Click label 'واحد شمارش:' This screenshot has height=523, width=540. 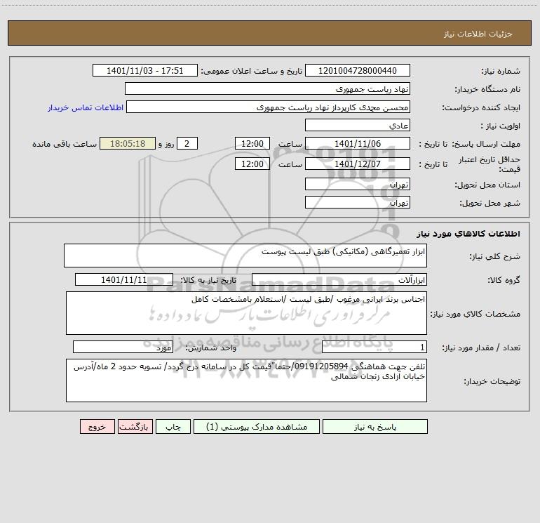(211, 347)
